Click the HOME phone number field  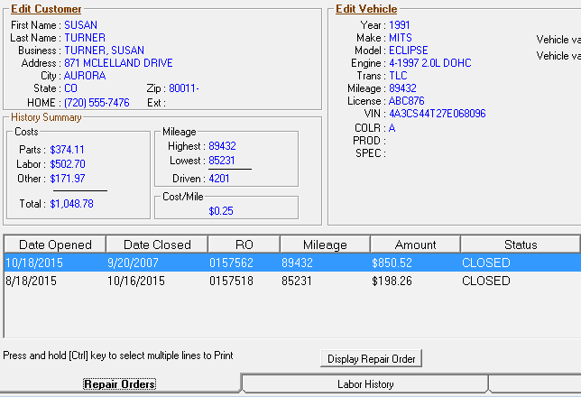click(x=97, y=103)
